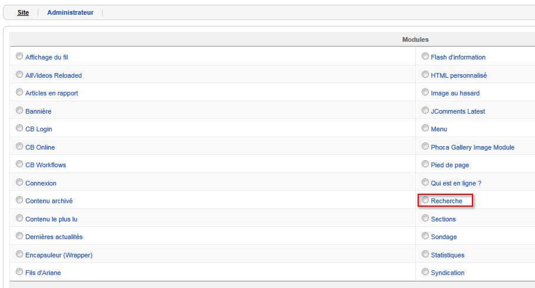535x288 pixels.
Task: Choose the Sondage radio button
Action: [x=425, y=236]
